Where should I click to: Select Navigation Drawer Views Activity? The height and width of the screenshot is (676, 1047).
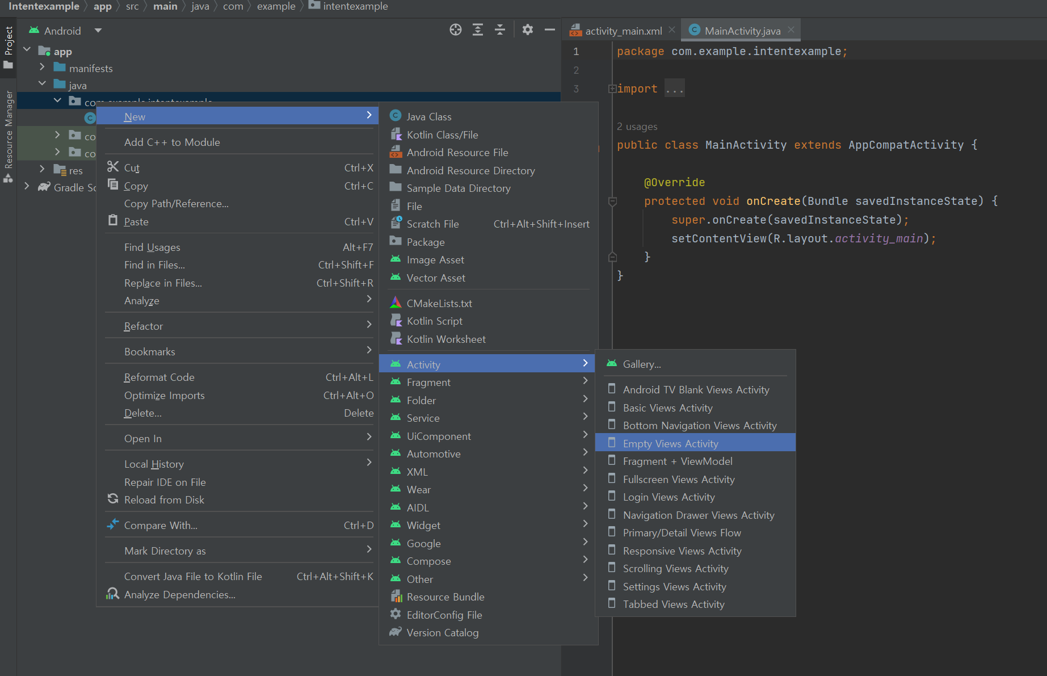click(696, 515)
